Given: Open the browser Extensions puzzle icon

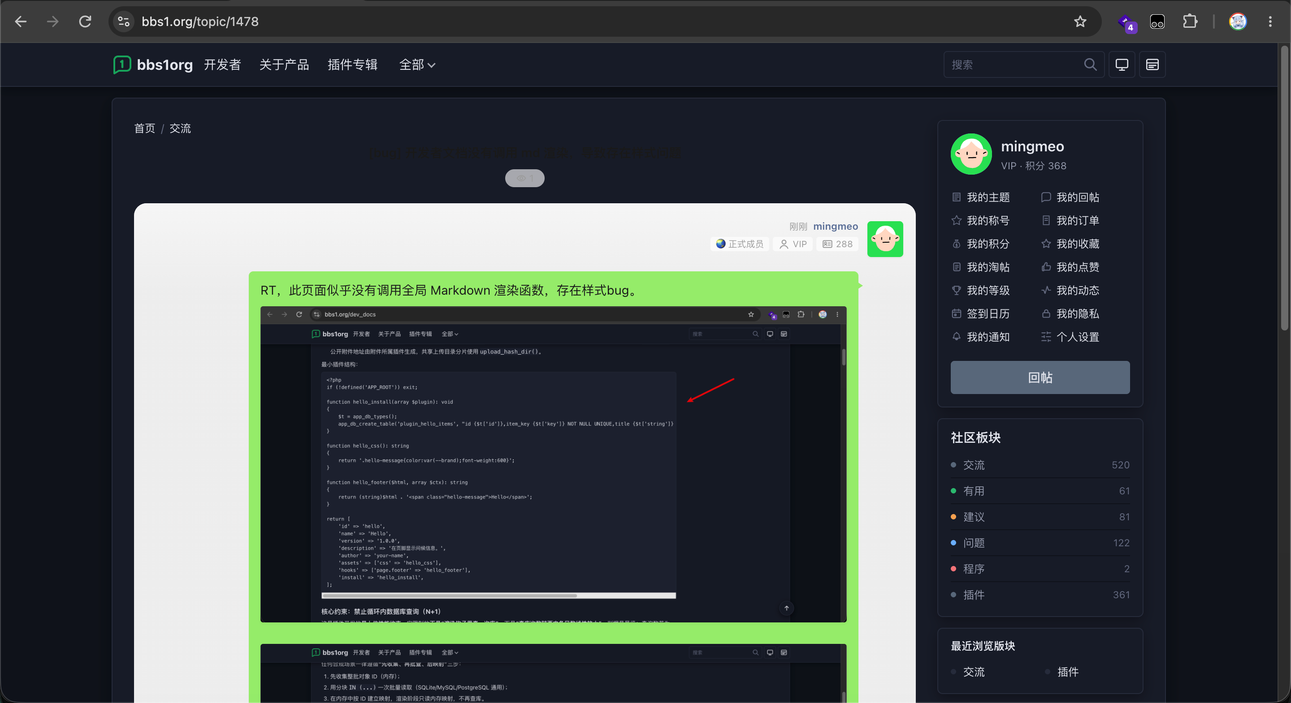Looking at the screenshot, I should pyautogui.click(x=1190, y=21).
